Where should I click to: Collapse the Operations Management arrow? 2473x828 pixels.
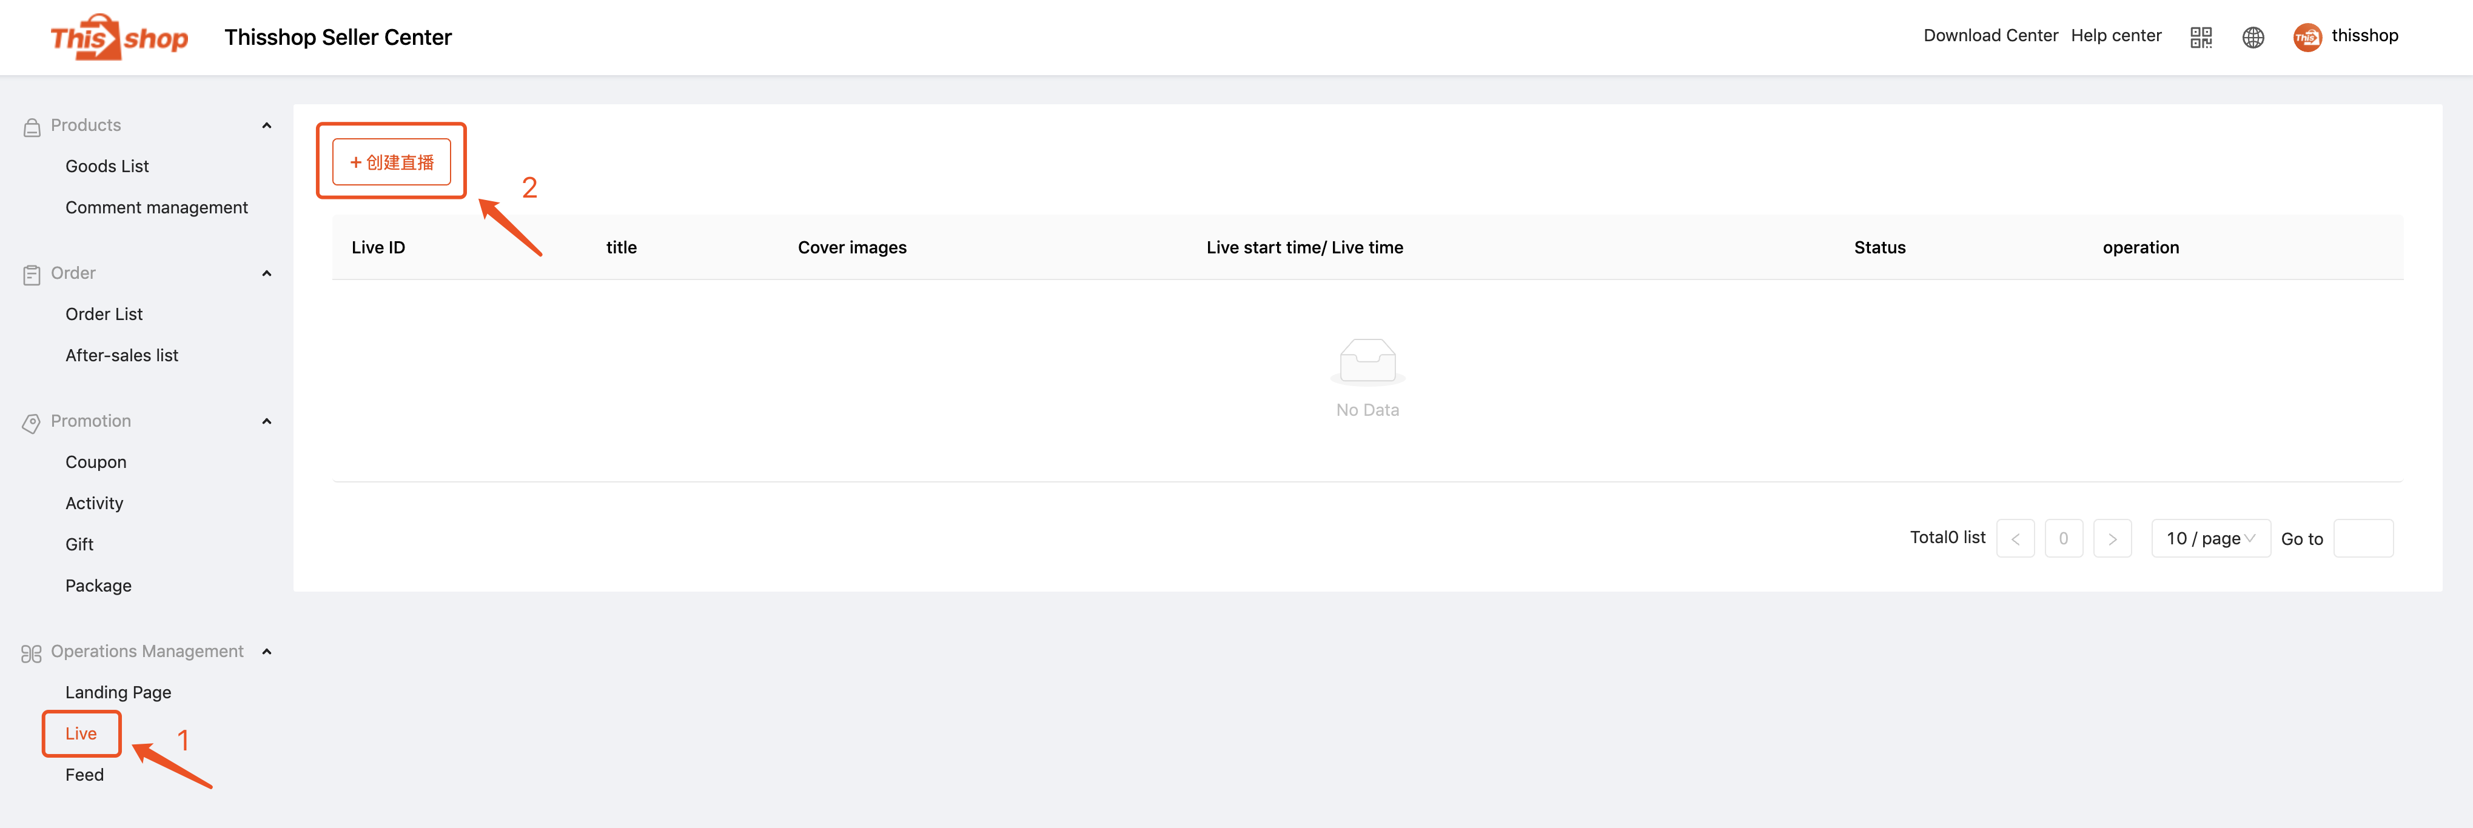(267, 652)
